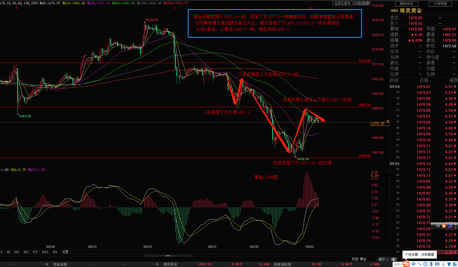The height and width of the screenshot is (267, 458).
Task: Toggle the 中 Chinese input mode icon
Action: (413, 264)
